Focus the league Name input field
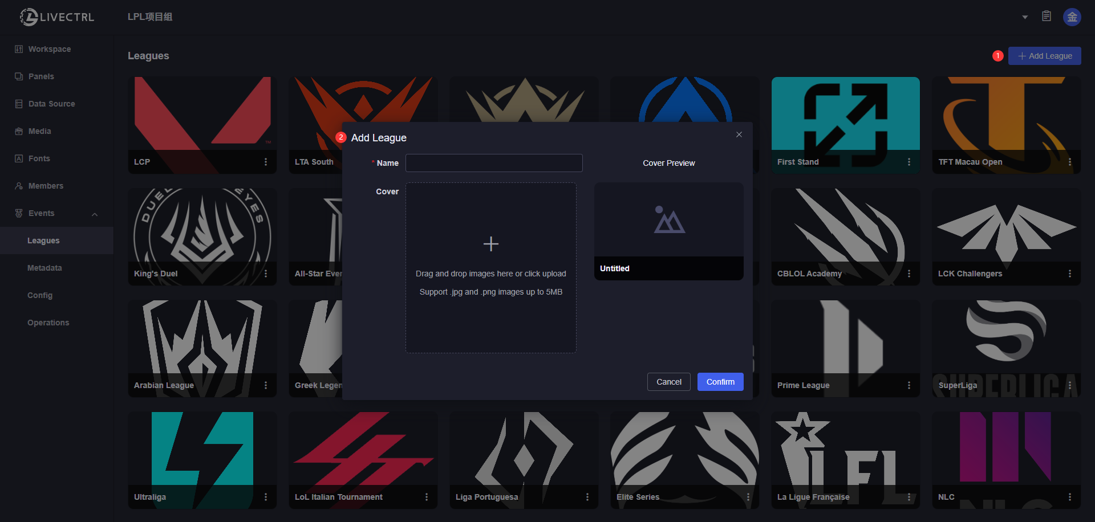This screenshot has height=522, width=1095. (494, 163)
